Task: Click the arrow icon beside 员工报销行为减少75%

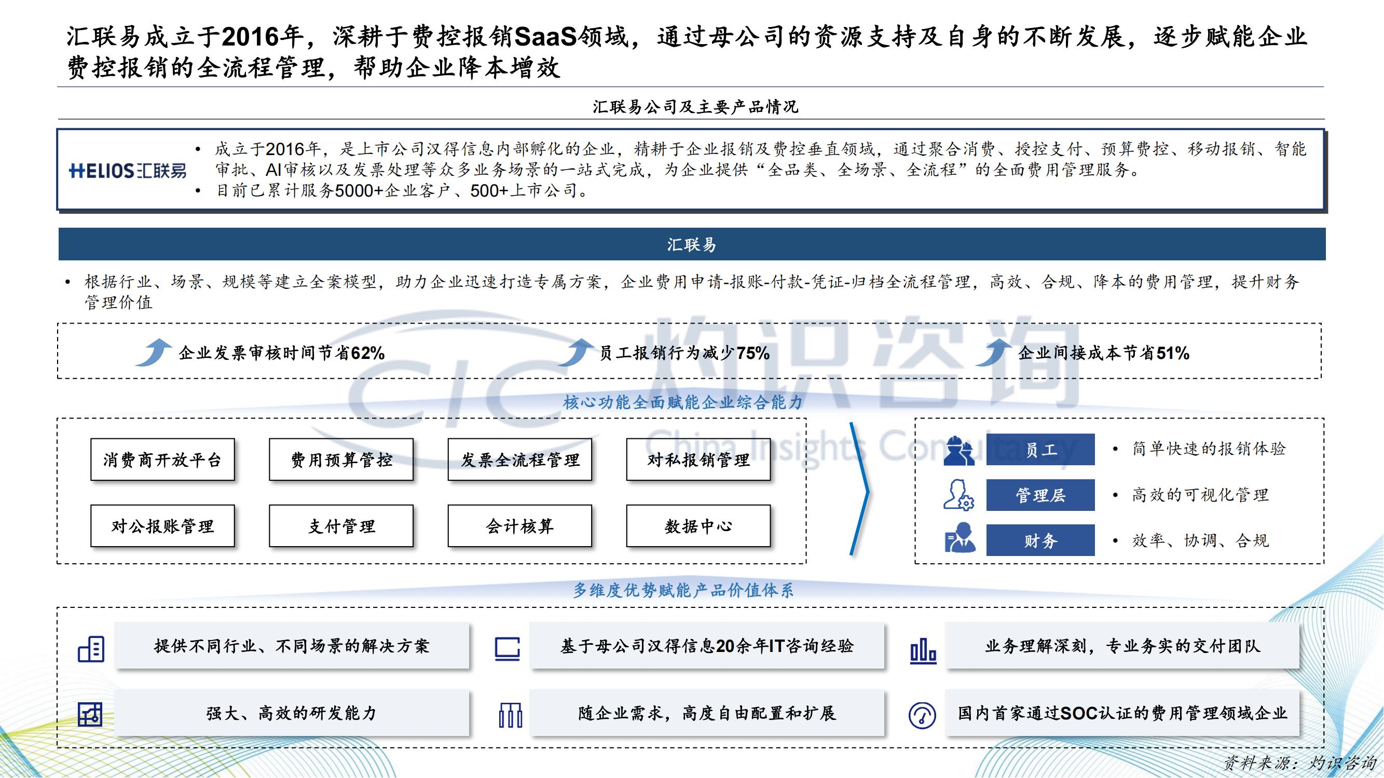Action: tap(576, 352)
